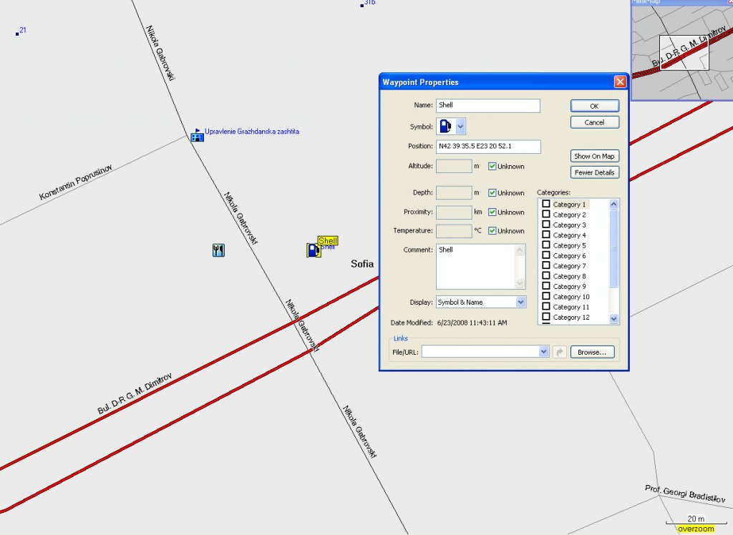The width and height of the screenshot is (733, 535).
Task: Uncheck the Altitude Unknown checkbox
Action: click(492, 167)
